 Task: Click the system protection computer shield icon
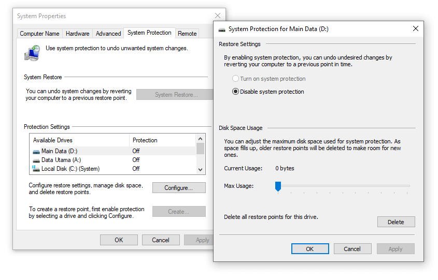(x=33, y=53)
